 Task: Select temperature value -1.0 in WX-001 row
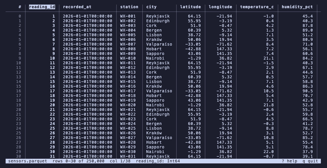[x=269, y=16]
